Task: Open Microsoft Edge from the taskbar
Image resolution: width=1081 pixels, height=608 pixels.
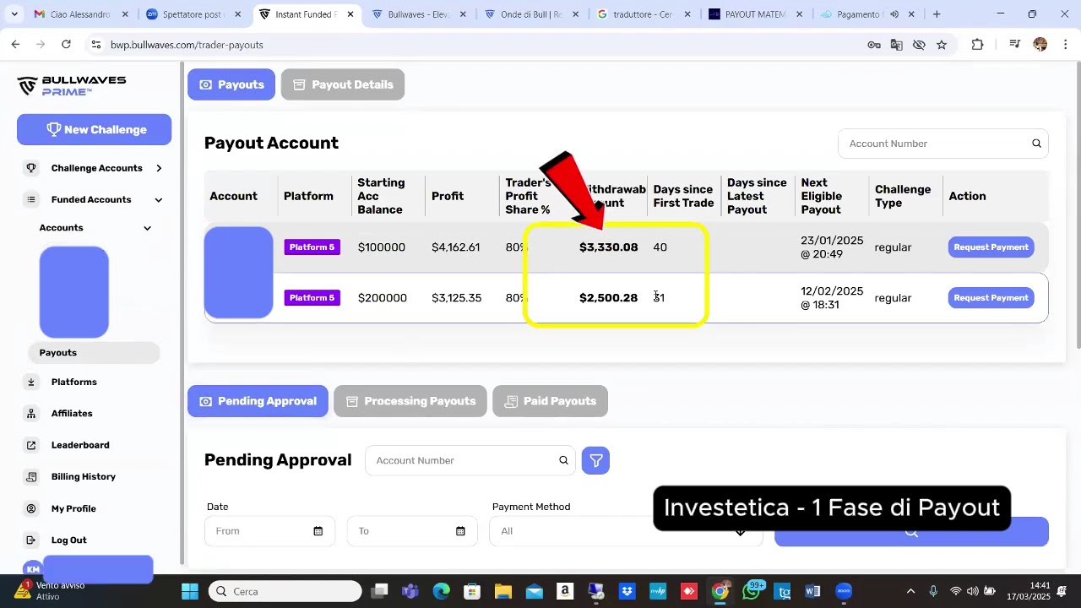Action: (x=442, y=591)
